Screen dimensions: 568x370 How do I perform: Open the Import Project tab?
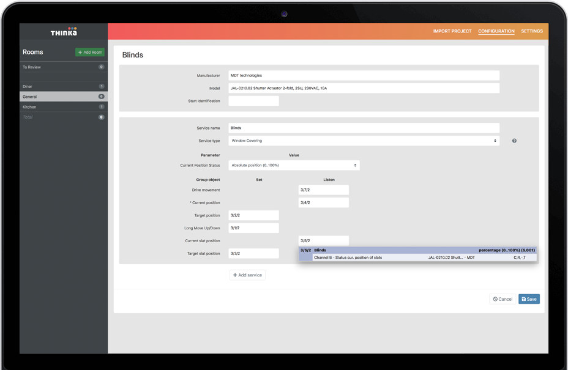tap(452, 31)
